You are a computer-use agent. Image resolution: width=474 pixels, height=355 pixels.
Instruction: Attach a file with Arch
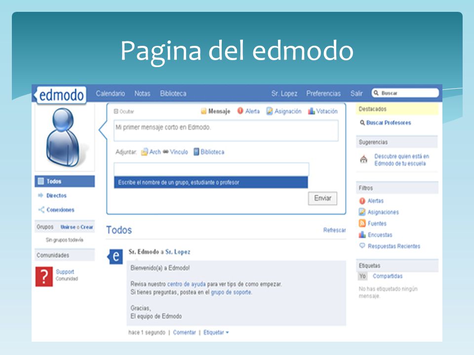pyautogui.click(x=155, y=152)
